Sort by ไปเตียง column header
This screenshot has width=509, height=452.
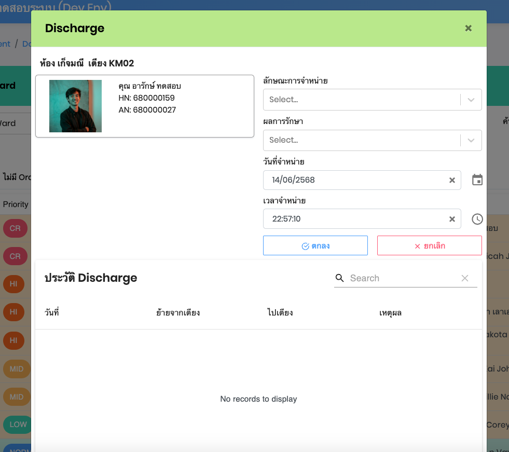(x=277, y=312)
